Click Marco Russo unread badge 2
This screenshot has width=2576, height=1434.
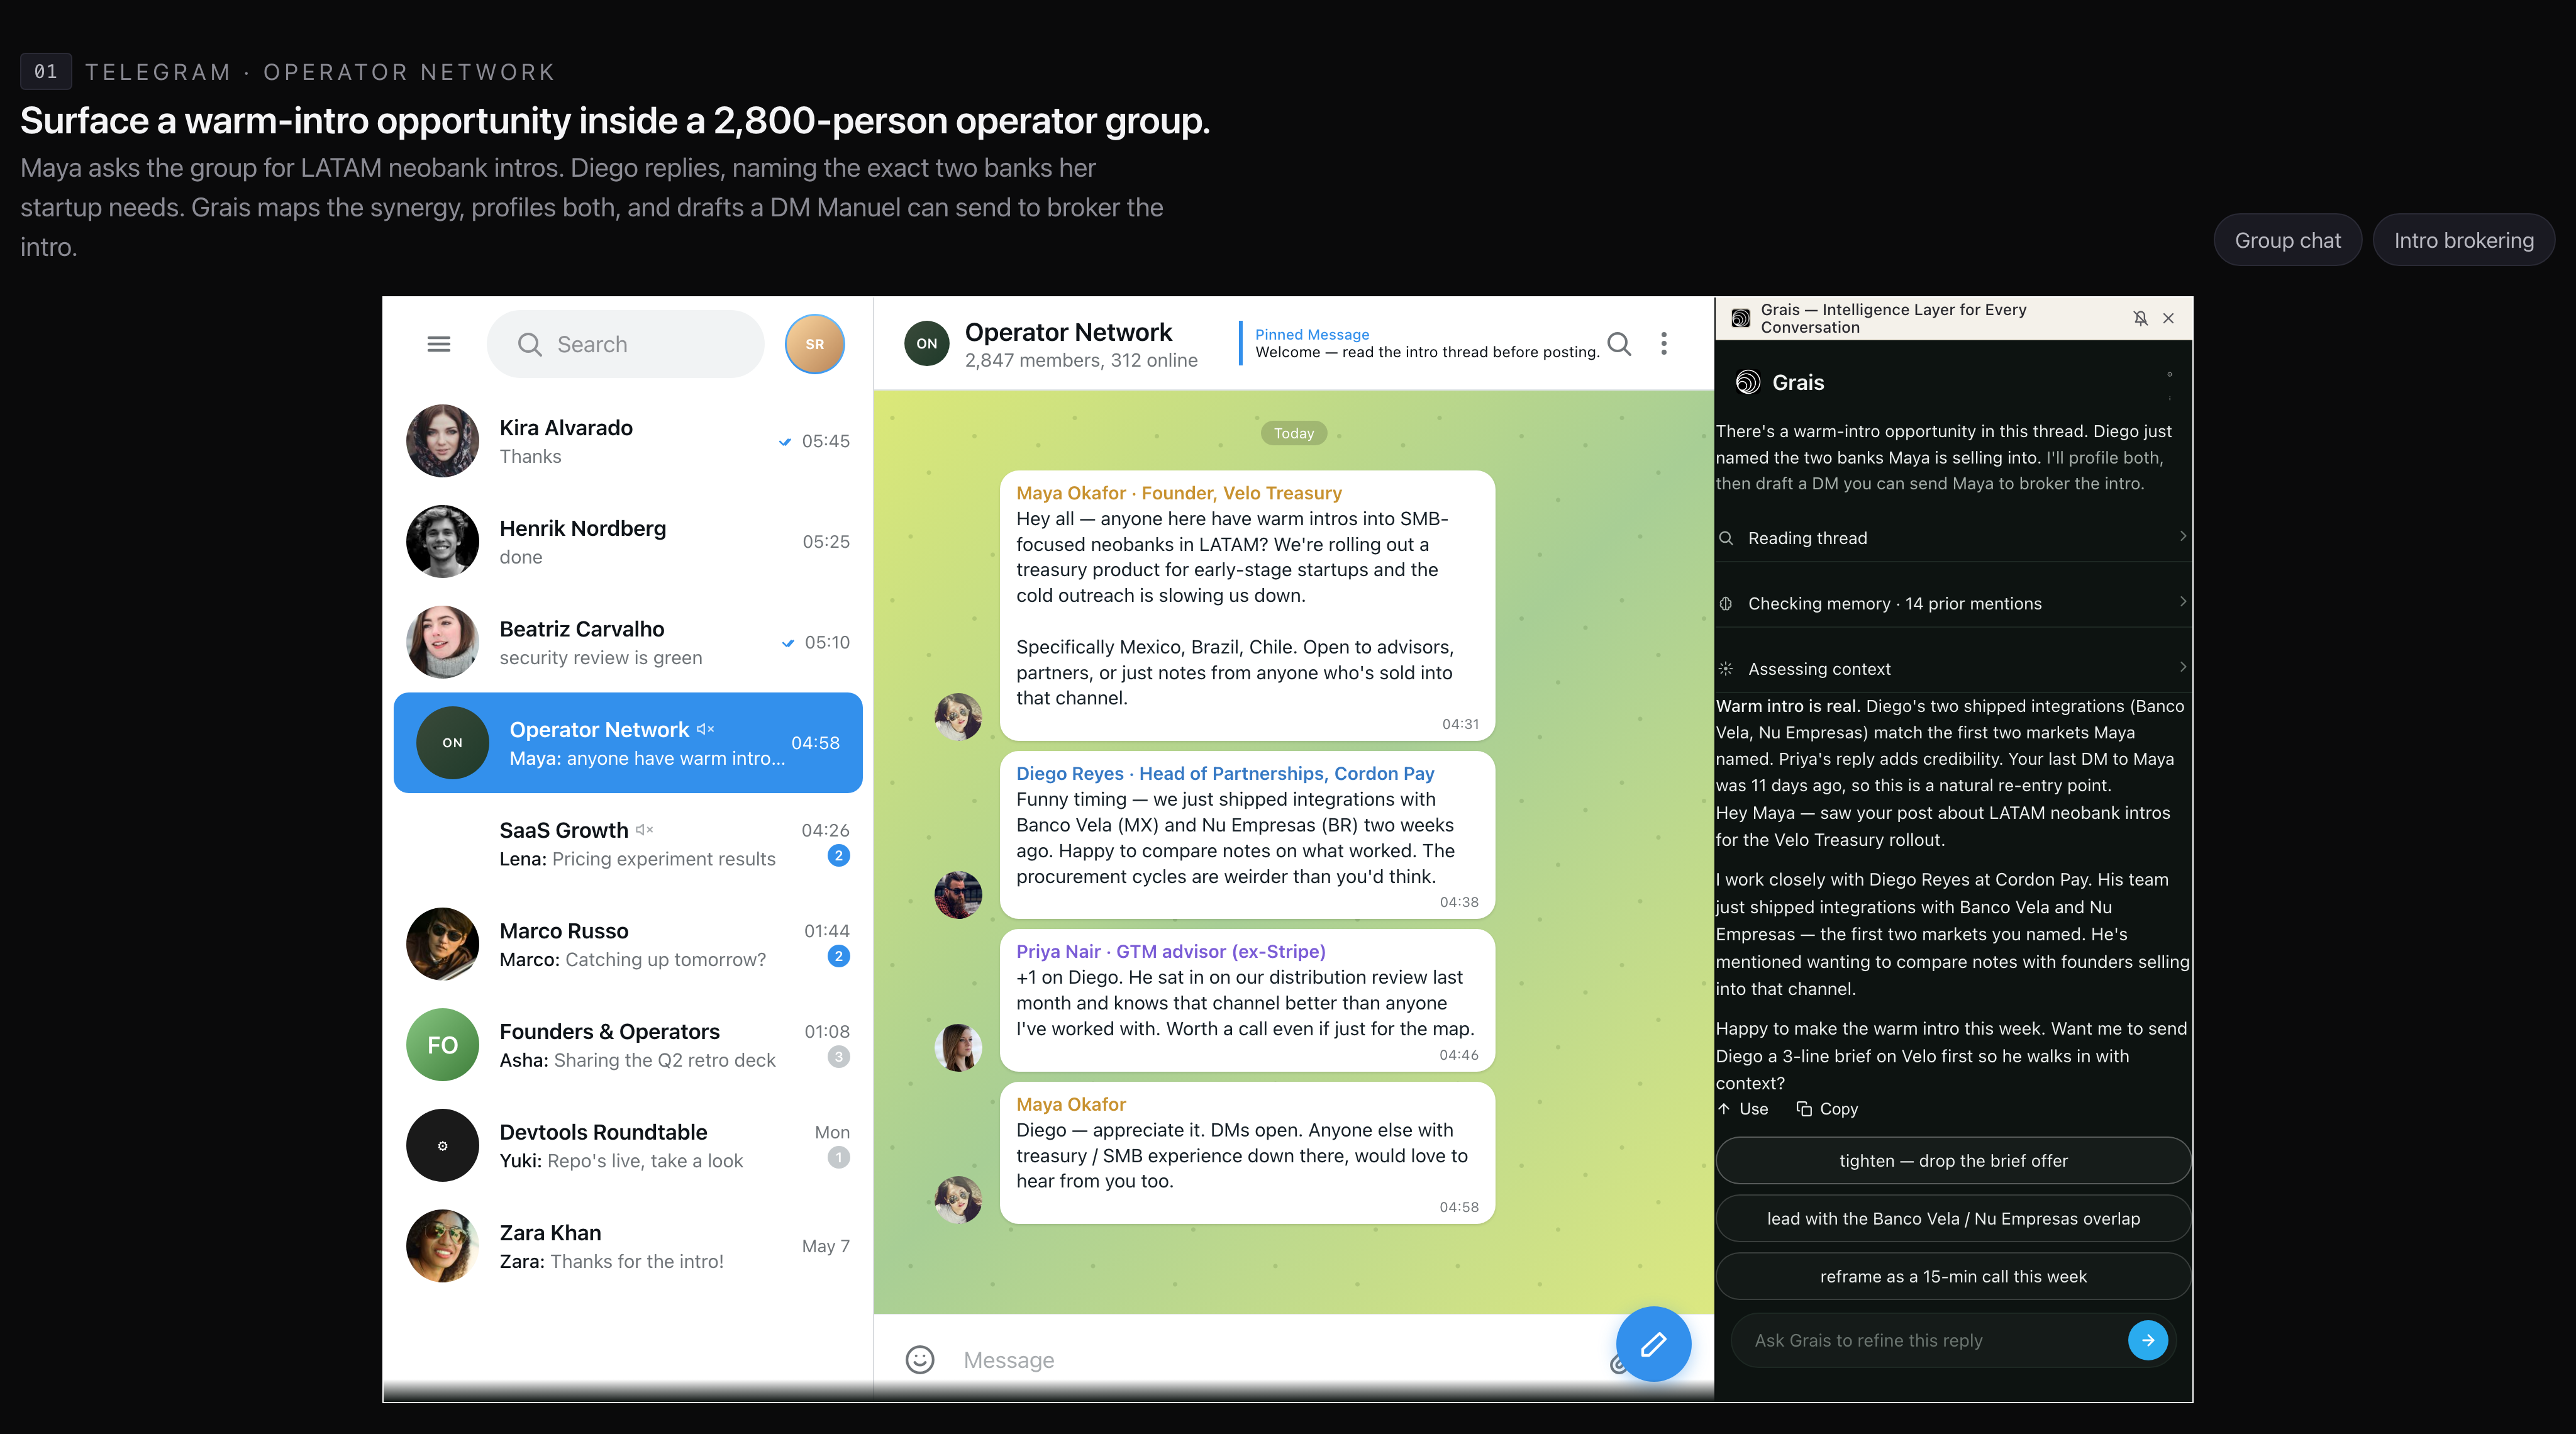(x=838, y=957)
